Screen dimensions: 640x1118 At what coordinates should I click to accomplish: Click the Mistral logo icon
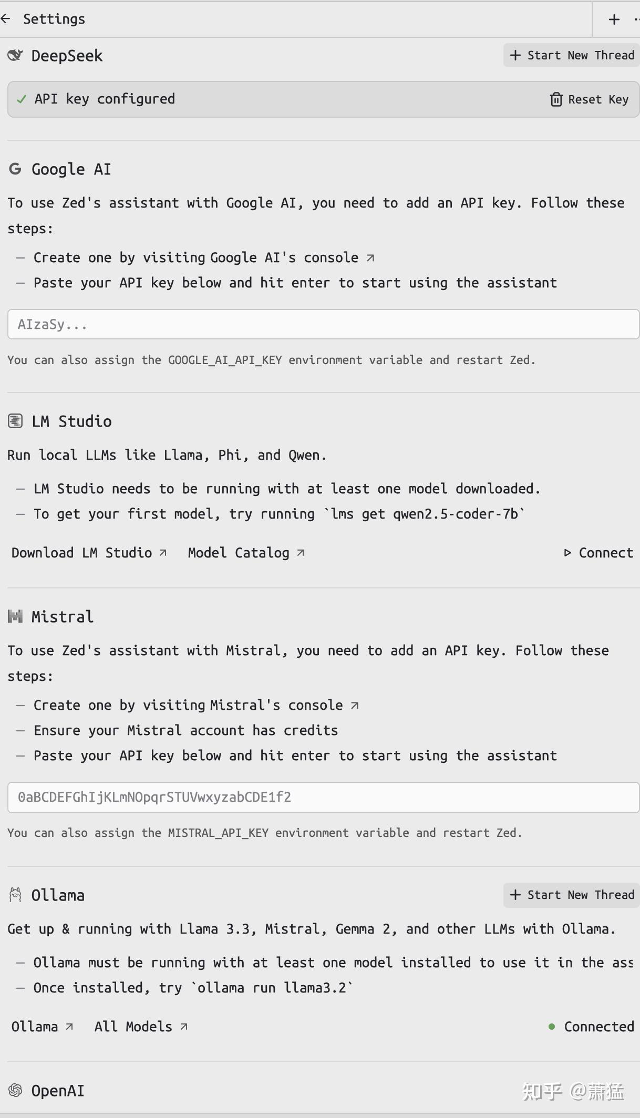pos(15,617)
